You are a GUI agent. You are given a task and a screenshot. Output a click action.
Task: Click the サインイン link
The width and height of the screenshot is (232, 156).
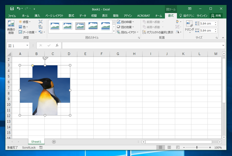(202, 16)
